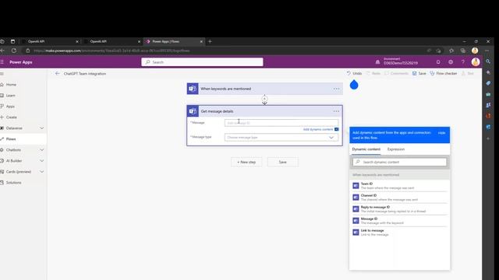
Task: Run the Flow checker
Action: pyautogui.click(x=444, y=73)
